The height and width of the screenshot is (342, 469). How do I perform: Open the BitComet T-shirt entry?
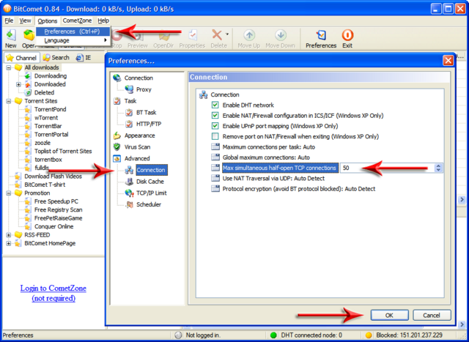coord(45,185)
